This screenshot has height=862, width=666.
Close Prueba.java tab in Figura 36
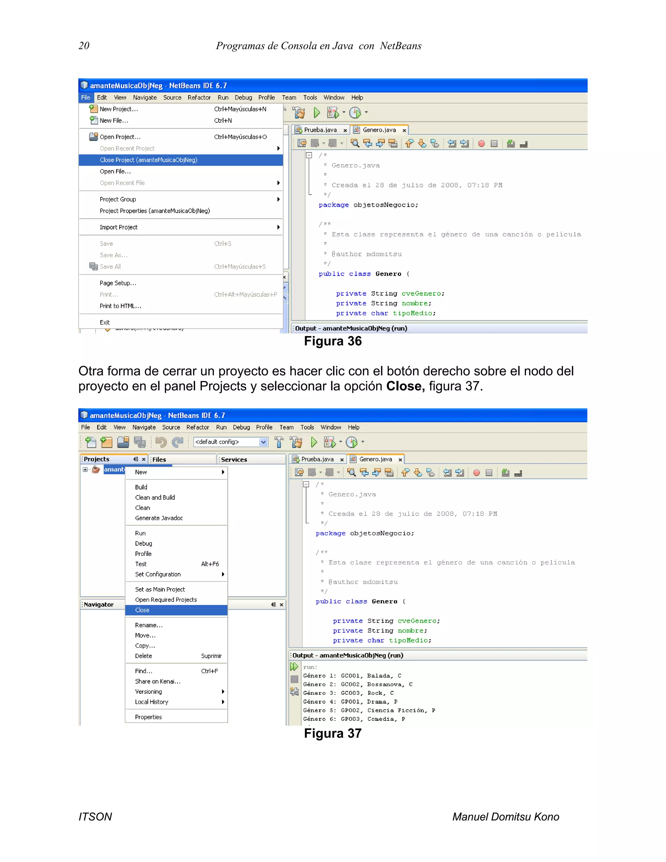(x=345, y=130)
